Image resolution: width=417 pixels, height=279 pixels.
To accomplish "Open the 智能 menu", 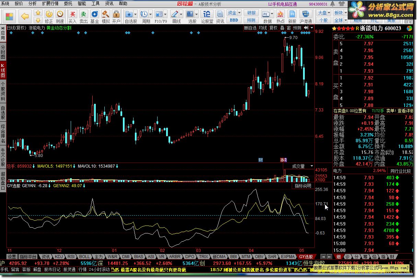I will [x=82, y=3].
